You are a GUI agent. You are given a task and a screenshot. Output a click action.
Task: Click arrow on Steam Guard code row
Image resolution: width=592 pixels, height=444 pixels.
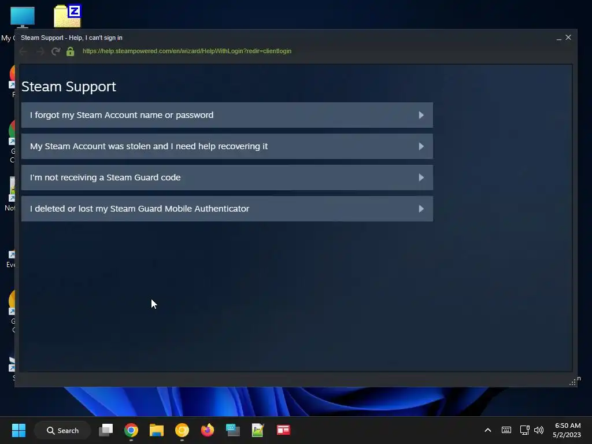pos(421,177)
